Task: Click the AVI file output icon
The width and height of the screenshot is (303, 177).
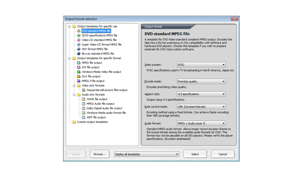Action: tap(79, 67)
